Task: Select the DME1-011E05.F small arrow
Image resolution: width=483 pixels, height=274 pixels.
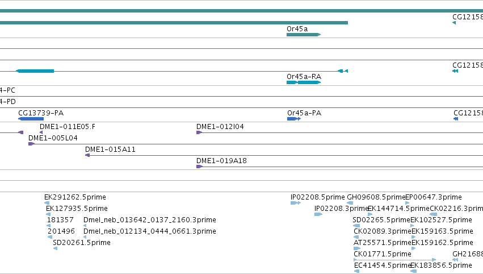Action: [41, 132]
